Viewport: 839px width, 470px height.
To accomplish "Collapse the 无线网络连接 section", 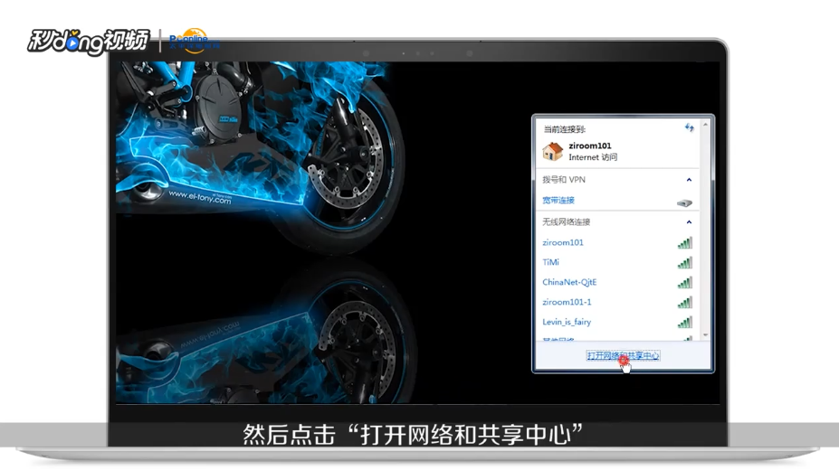I will [x=689, y=221].
